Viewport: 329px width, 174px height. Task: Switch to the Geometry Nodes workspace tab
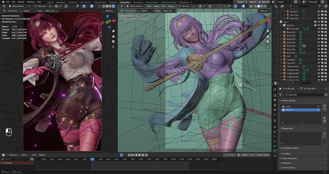(168, 2)
